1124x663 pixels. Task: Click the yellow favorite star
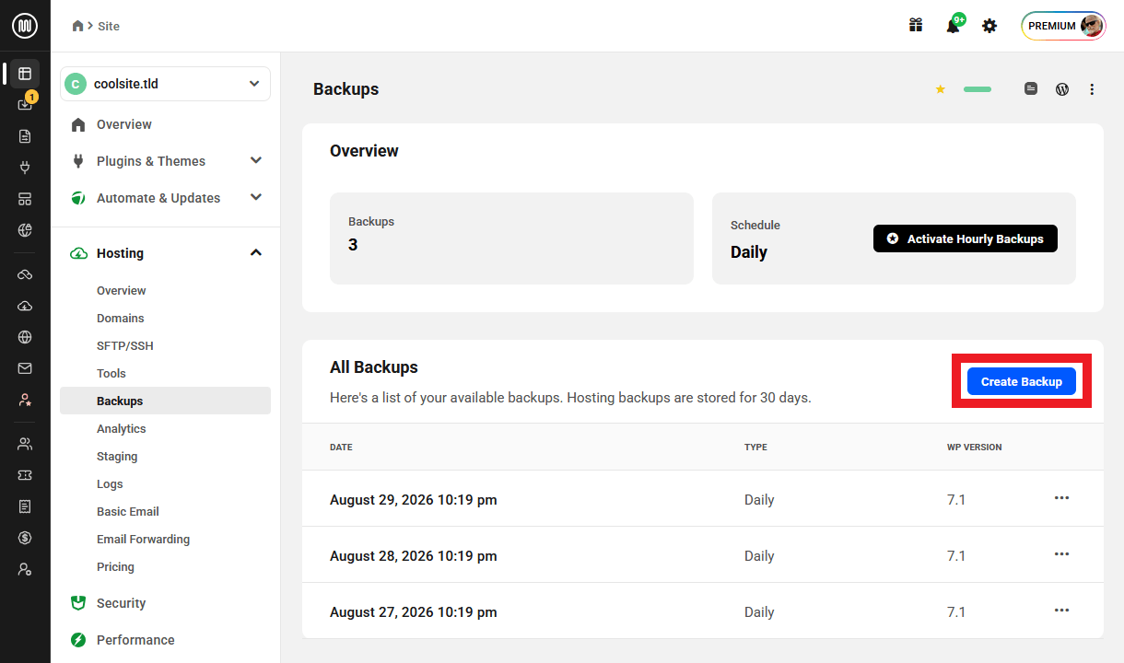point(941,89)
